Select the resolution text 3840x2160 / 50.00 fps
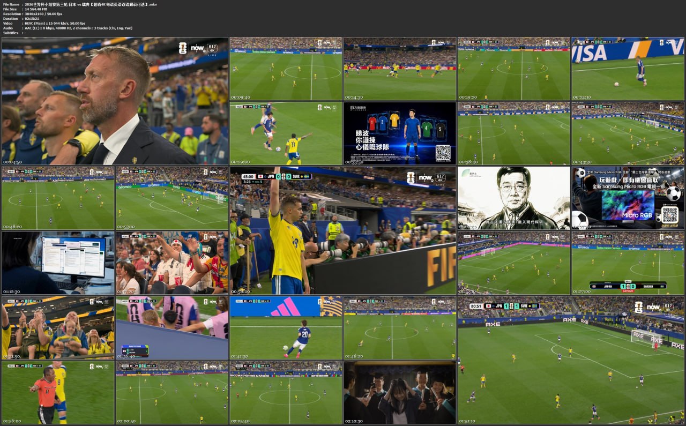This screenshot has height=426, width=686. (x=43, y=14)
